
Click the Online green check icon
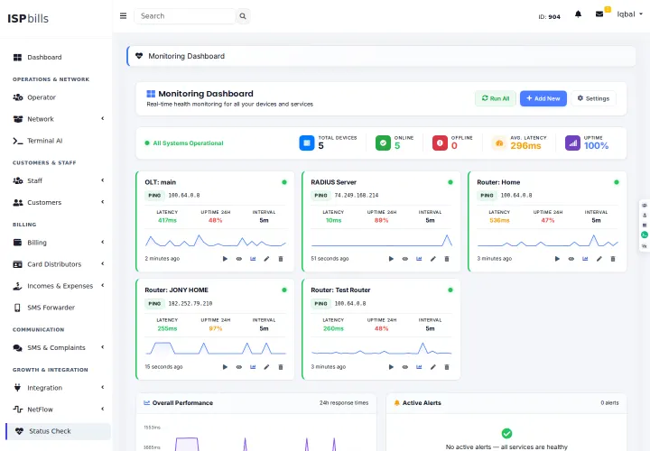(x=383, y=143)
